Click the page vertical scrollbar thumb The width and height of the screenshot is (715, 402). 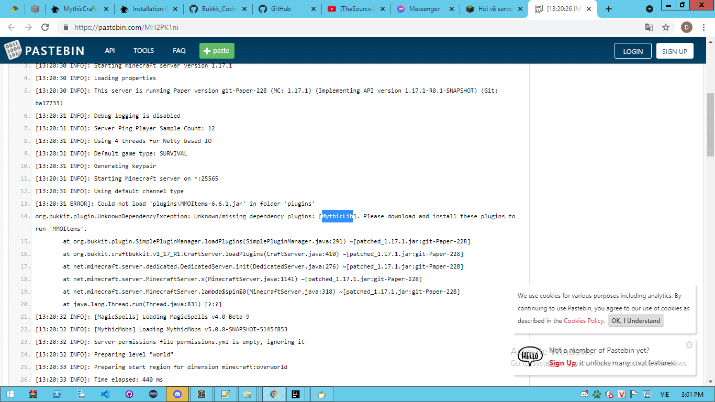[710, 125]
